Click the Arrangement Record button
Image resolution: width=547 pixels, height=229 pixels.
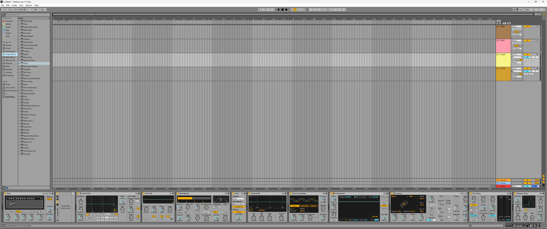click(286, 10)
